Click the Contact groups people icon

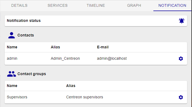[x=11, y=74]
